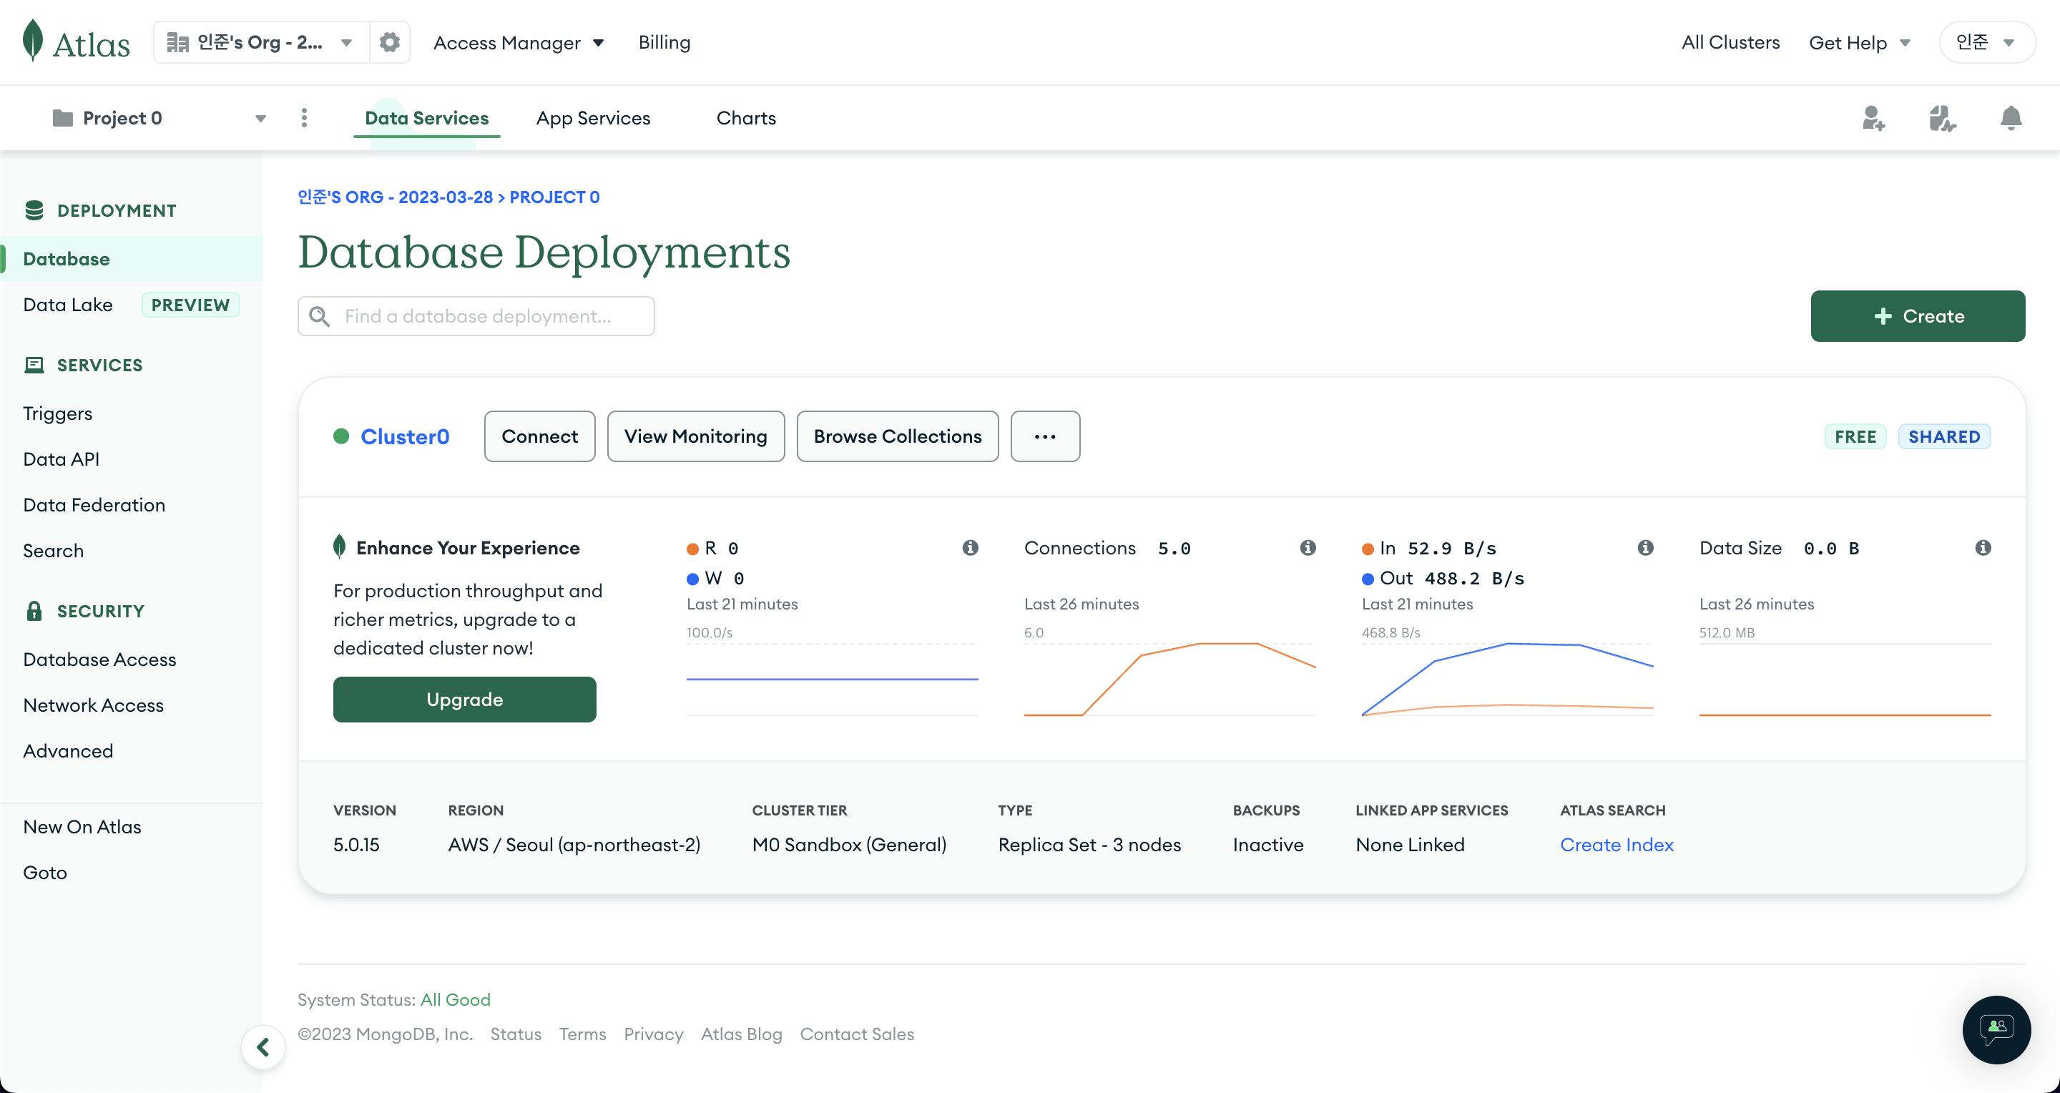Focus the Find a database deployment field
2060x1093 pixels.
(x=476, y=316)
